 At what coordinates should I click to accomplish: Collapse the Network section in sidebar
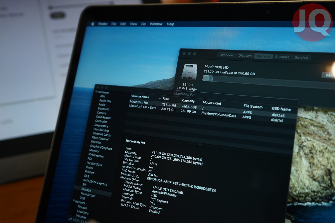(74, 201)
